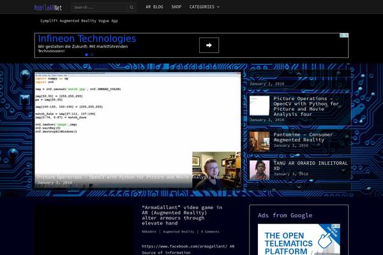Click down chevron in the post slider

point(299,187)
